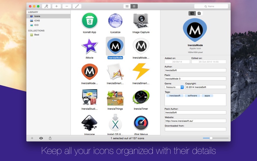Screen dimensions: 257x161
Task: Select ICNS in the Library sidebar
Action: tap(49, 21)
